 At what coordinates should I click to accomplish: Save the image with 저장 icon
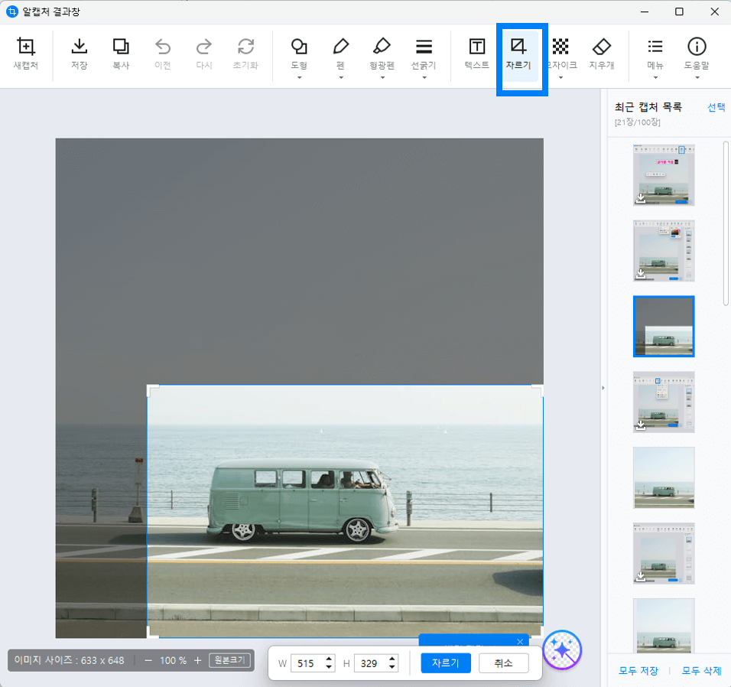[80, 54]
